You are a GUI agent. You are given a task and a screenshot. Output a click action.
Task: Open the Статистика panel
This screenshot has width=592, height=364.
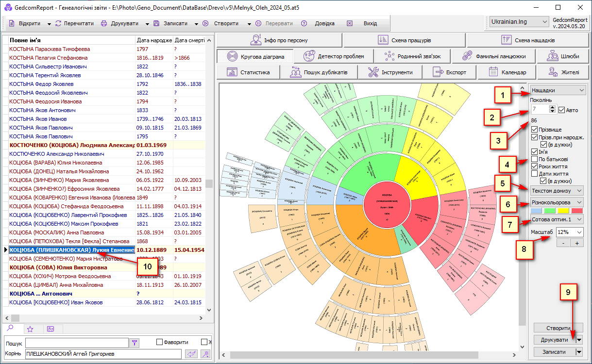[x=250, y=72]
